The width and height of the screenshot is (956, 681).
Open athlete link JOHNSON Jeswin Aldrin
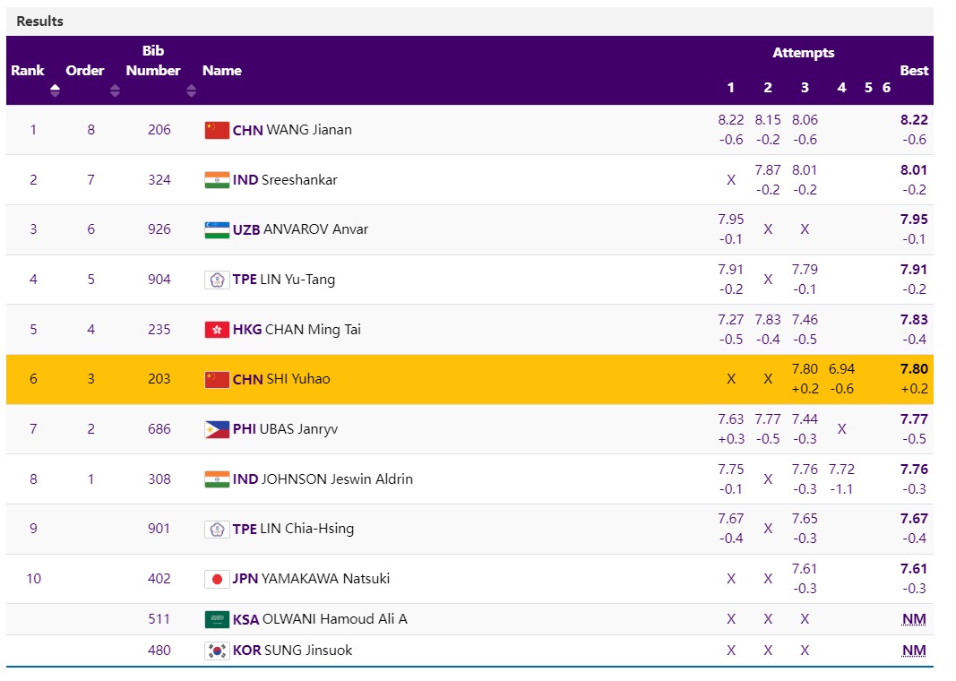click(x=337, y=479)
